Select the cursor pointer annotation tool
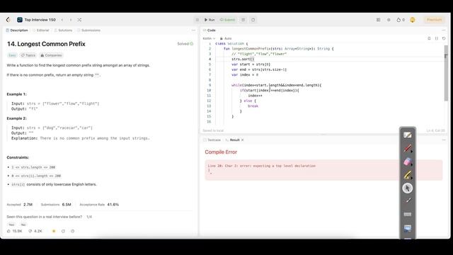This screenshot has height=255, width=453. coord(408,188)
